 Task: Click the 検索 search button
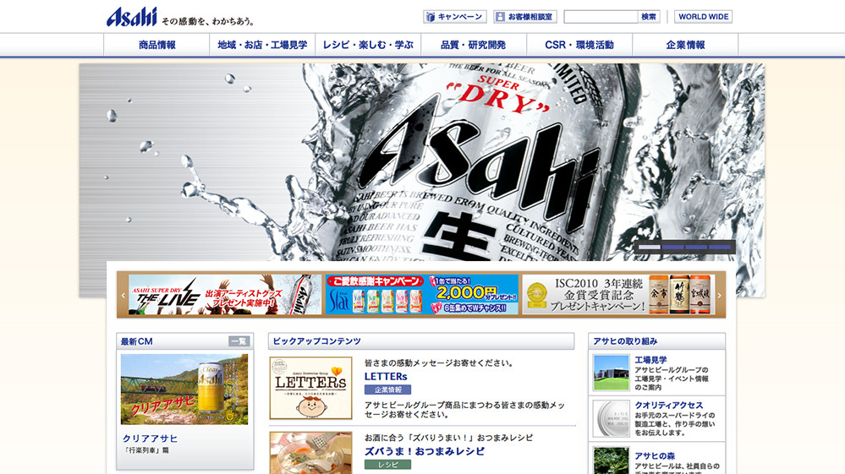[x=649, y=17]
